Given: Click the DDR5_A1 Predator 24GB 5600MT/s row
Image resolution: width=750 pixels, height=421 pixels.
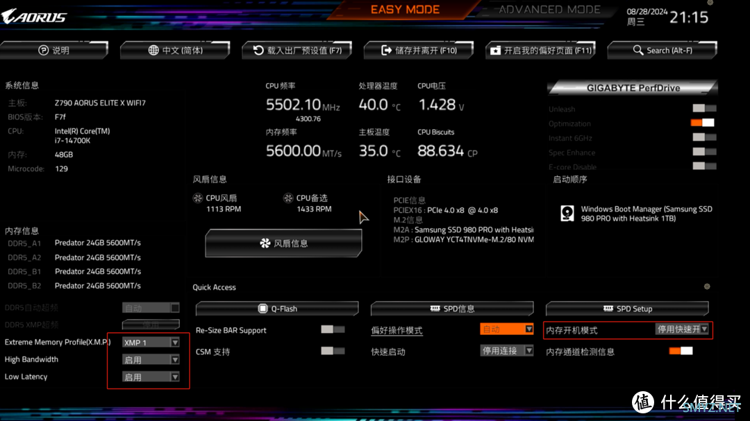Looking at the screenshot, I should 74,243.
